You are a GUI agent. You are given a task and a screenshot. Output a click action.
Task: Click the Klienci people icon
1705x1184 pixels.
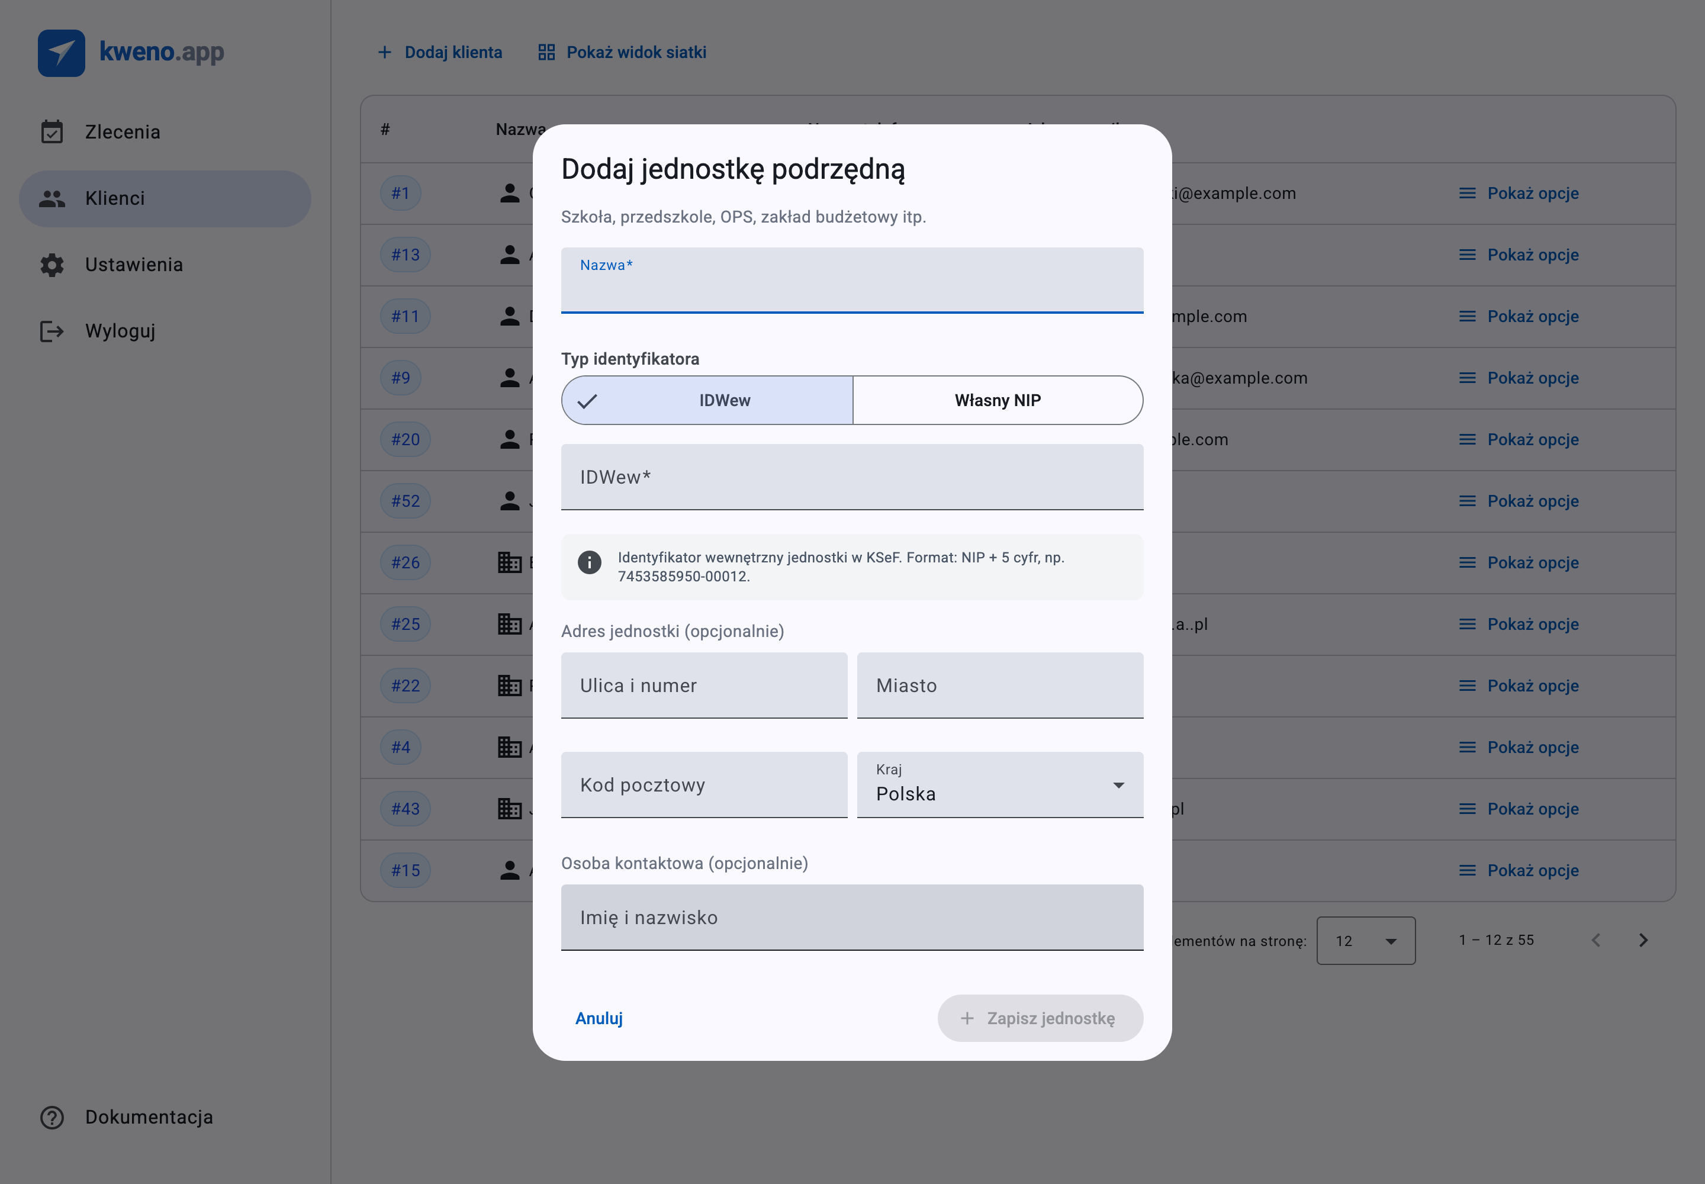52,199
